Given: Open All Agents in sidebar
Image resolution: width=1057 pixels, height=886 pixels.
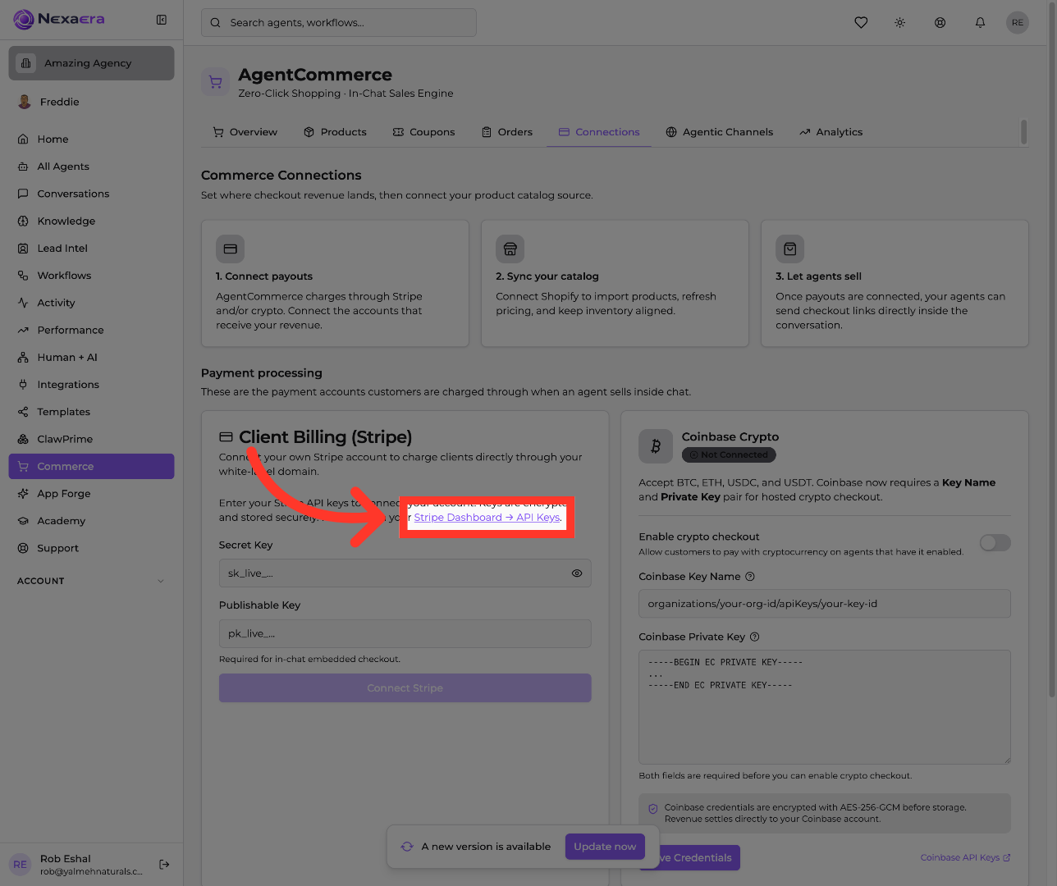Looking at the screenshot, I should pyautogui.click(x=91, y=167).
